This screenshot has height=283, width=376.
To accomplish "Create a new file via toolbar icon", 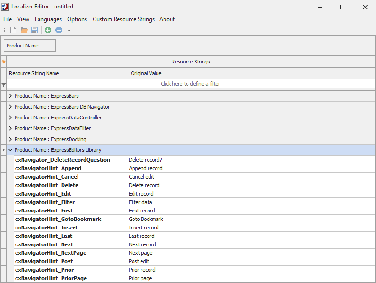I will tap(13, 30).
